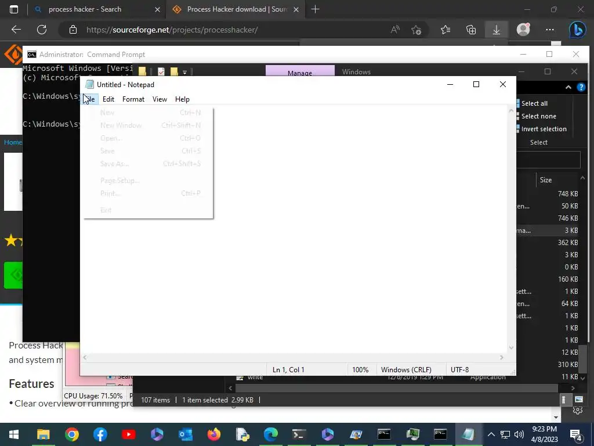Click Properties icon in Explorer quick access toolbar

point(161,71)
